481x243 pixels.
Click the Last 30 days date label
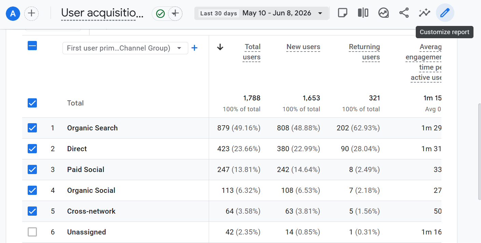click(x=219, y=13)
